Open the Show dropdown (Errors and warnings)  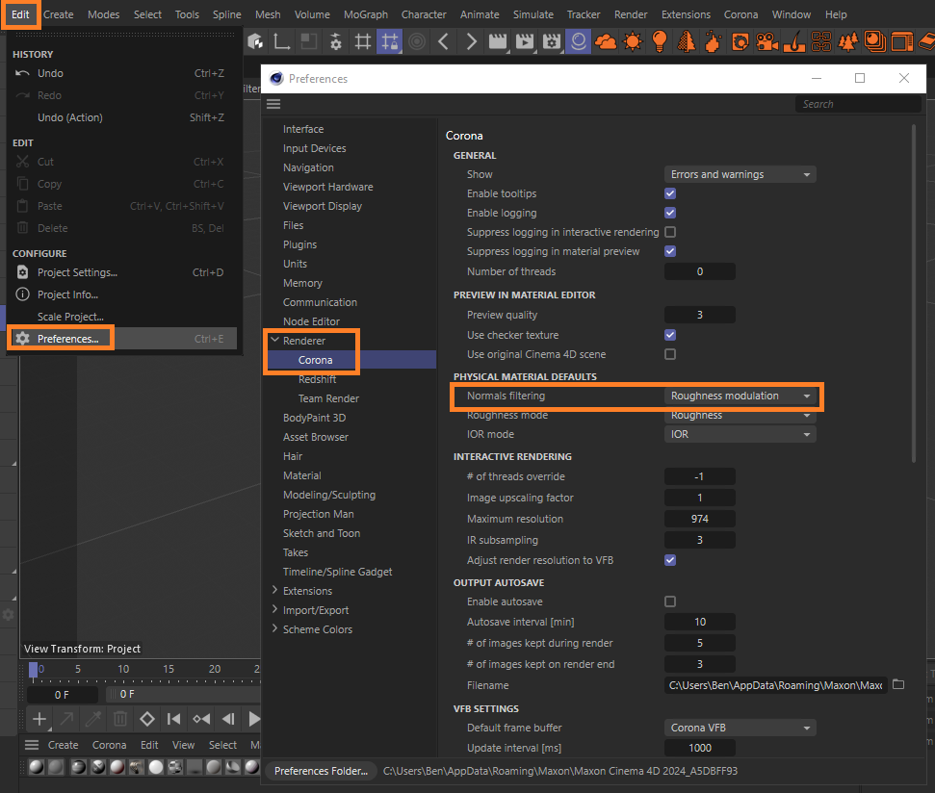pos(740,174)
